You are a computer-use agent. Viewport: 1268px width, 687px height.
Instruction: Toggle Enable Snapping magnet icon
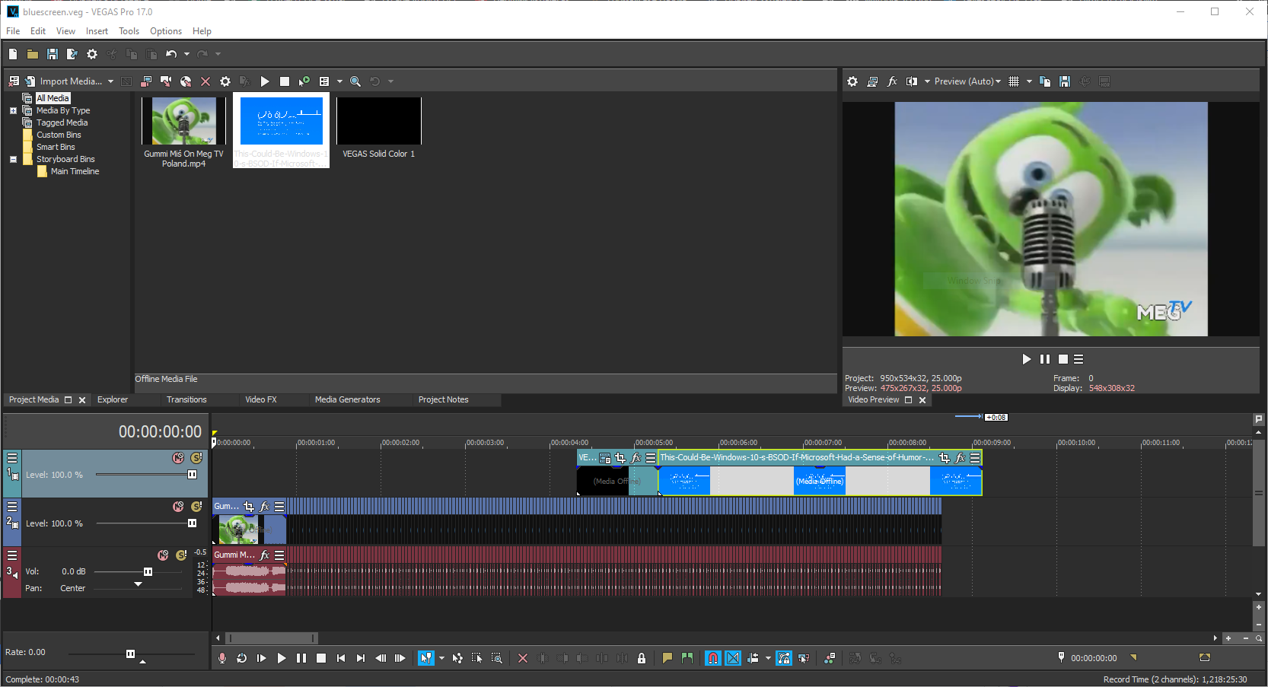(x=713, y=658)
